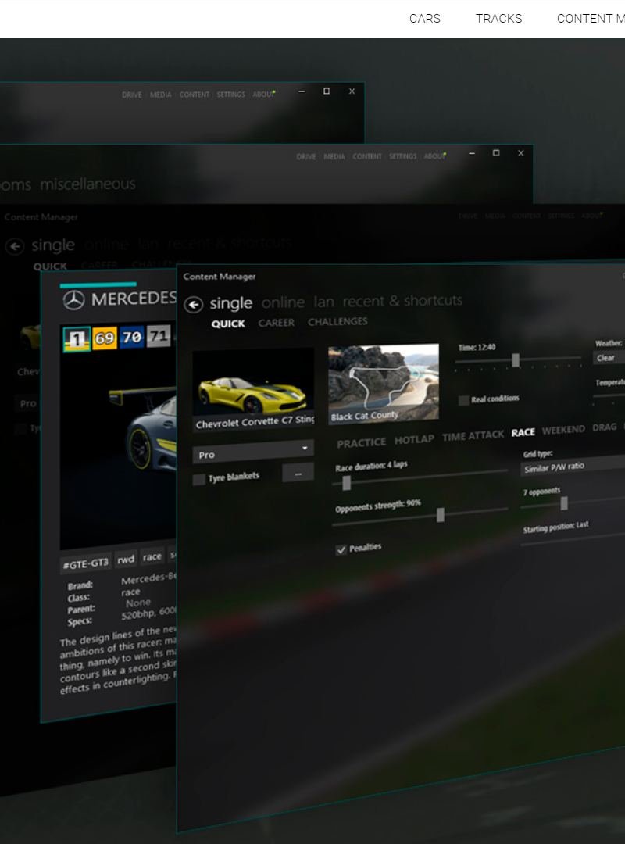Select the RACE mode tab
This screenshot has width=625, height=844.
click(x=523, y=432)
